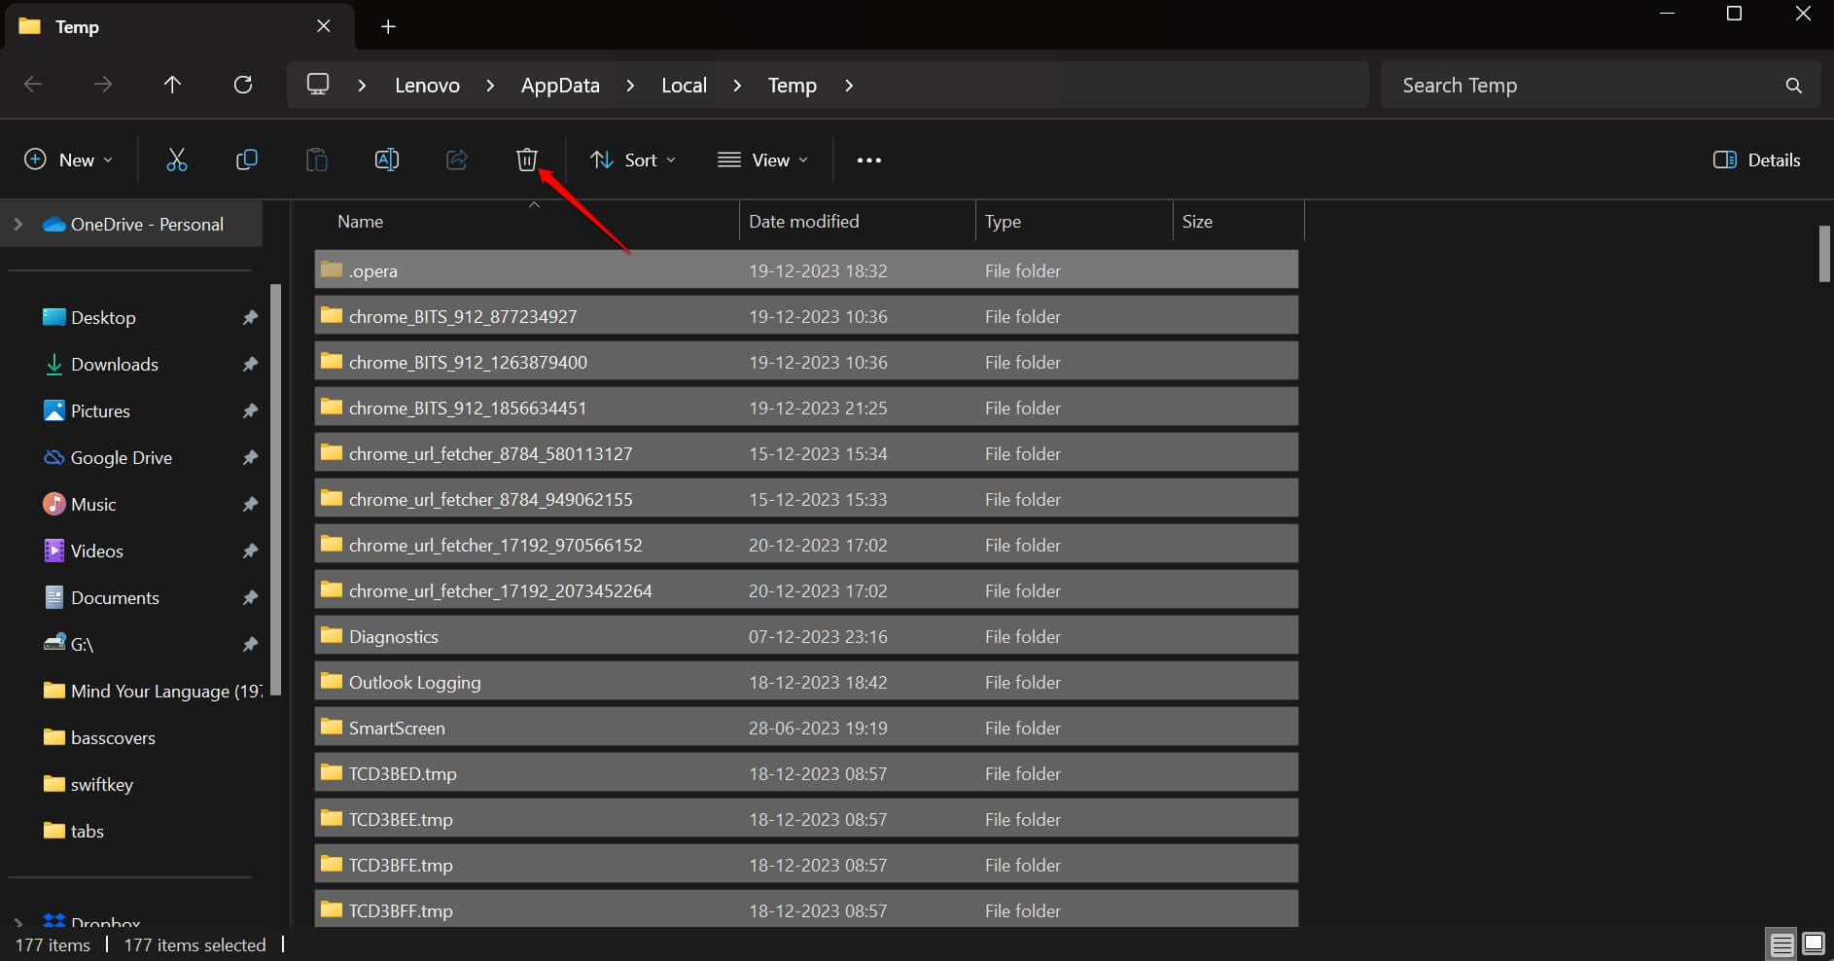Click the search magnifier icon

(1794, 86)
